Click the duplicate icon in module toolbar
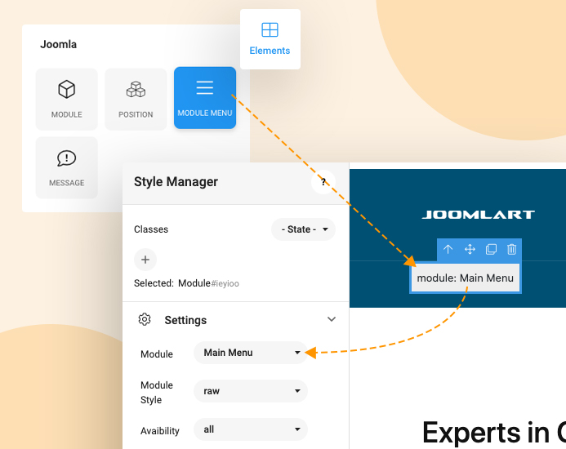 491,249
